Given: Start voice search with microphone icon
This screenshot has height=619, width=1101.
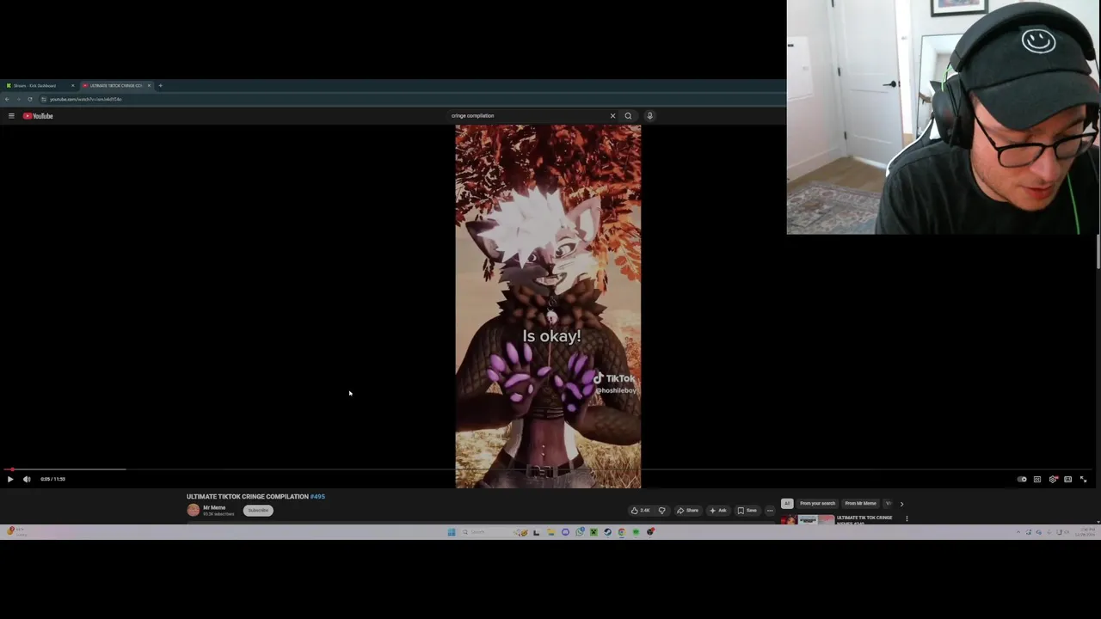Looking at the screenshot, I should pos(649,115).
